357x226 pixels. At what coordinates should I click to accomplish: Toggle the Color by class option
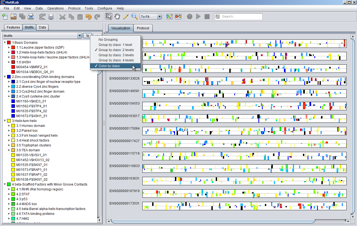[x=115, y=66]
